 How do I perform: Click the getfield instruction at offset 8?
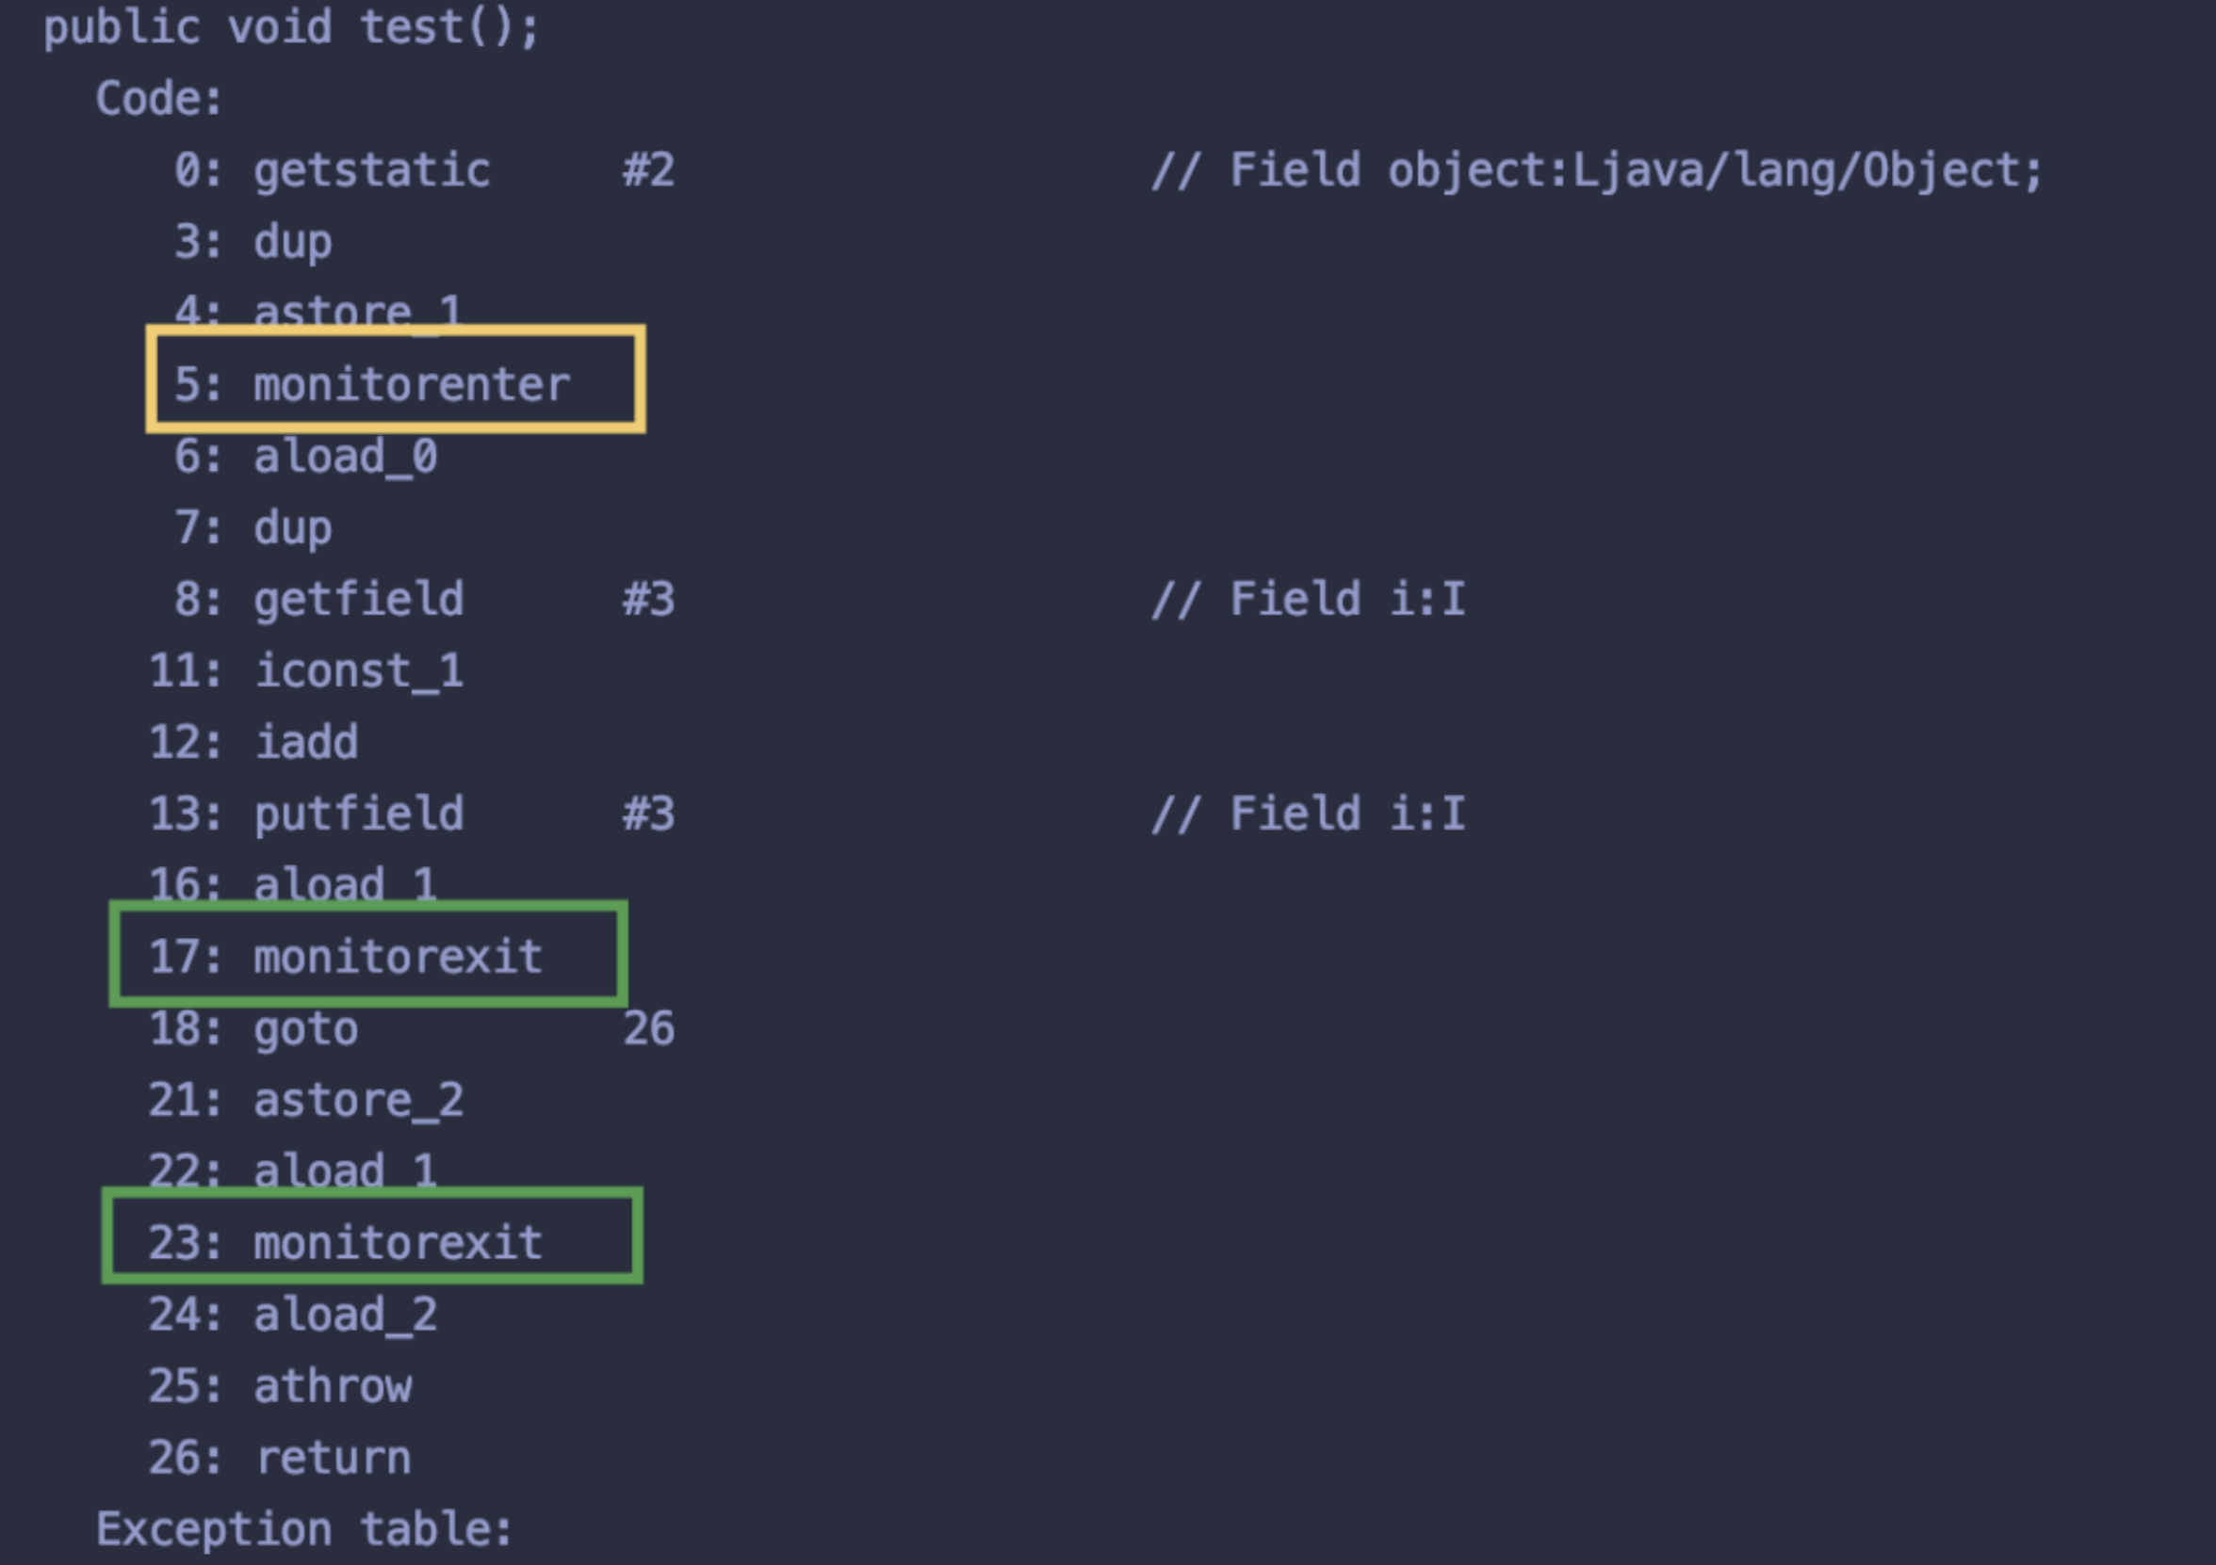pos(358,599)
